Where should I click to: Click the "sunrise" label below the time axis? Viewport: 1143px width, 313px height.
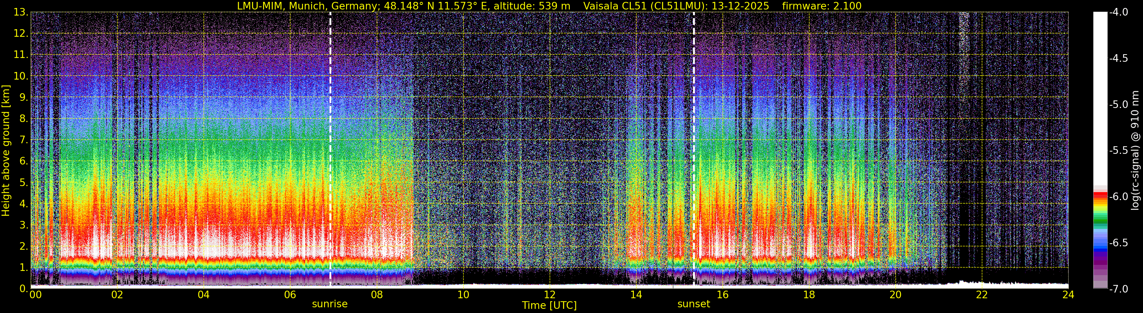330,304
